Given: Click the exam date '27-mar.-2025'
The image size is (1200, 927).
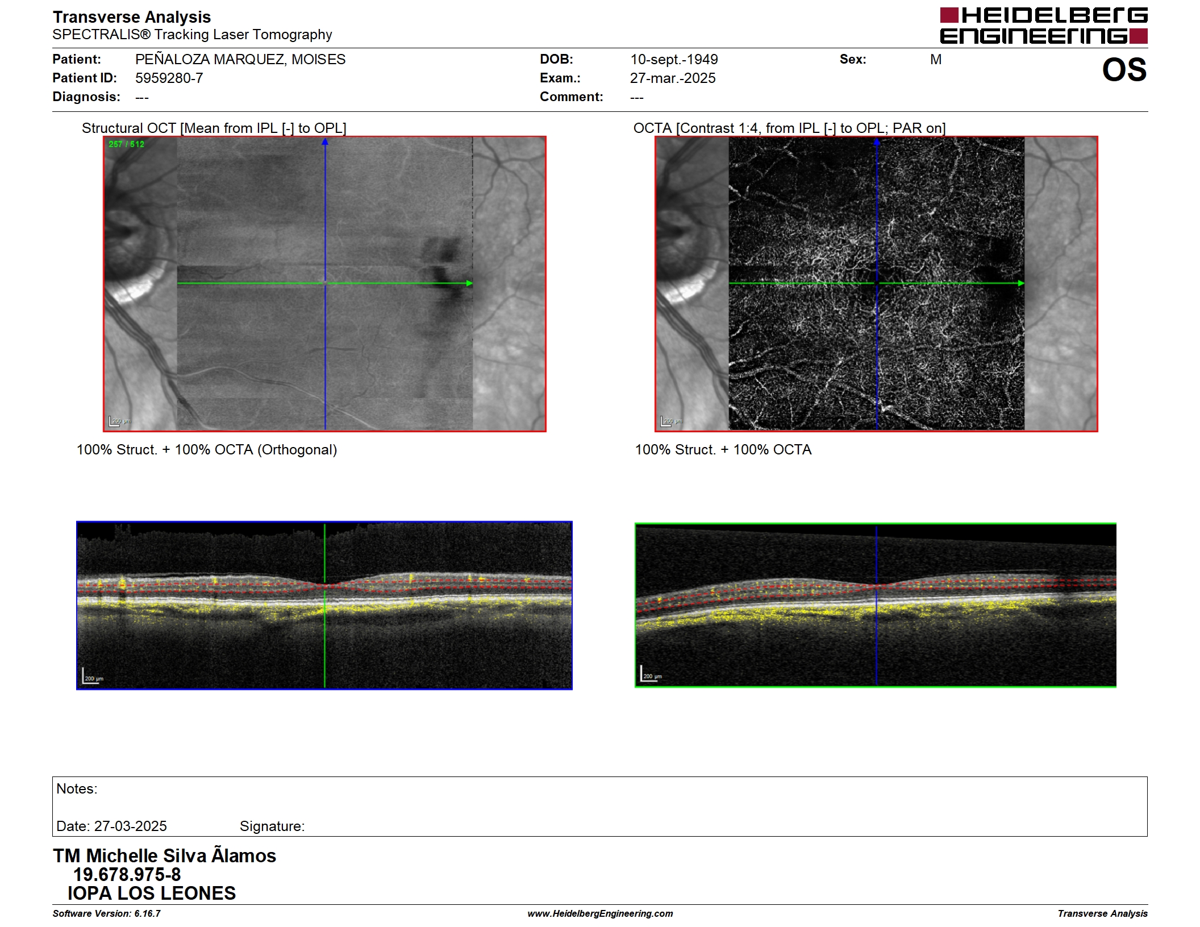Looking at the screenshot, I should pos(673,78).
